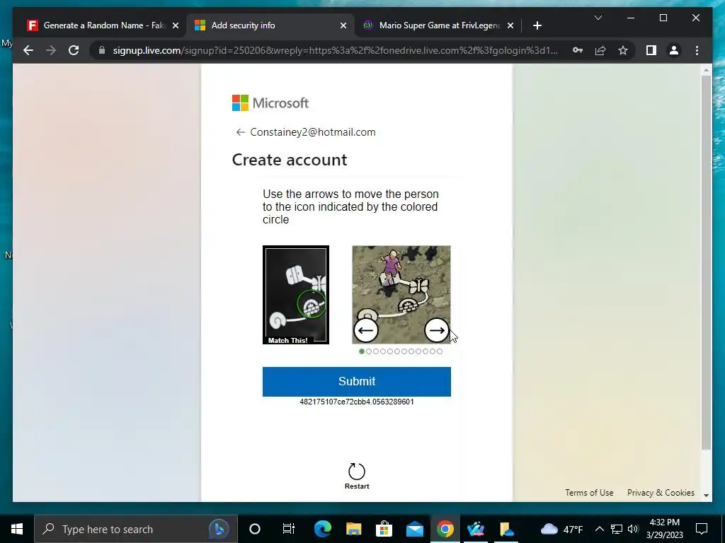Screen dimensions: 725x543
Task: Click the Restart circular arrow icon
Action: tap(357, 472)
